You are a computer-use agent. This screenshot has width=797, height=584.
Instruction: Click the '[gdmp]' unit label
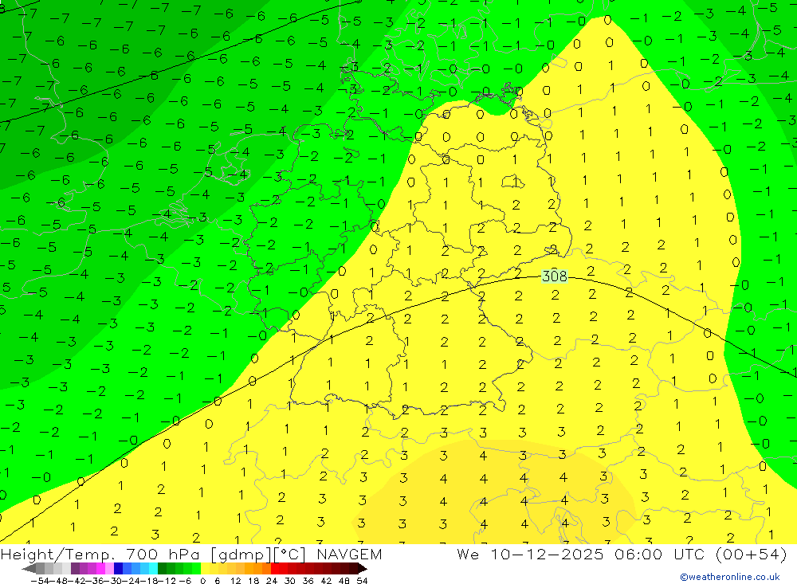(240, 555)
